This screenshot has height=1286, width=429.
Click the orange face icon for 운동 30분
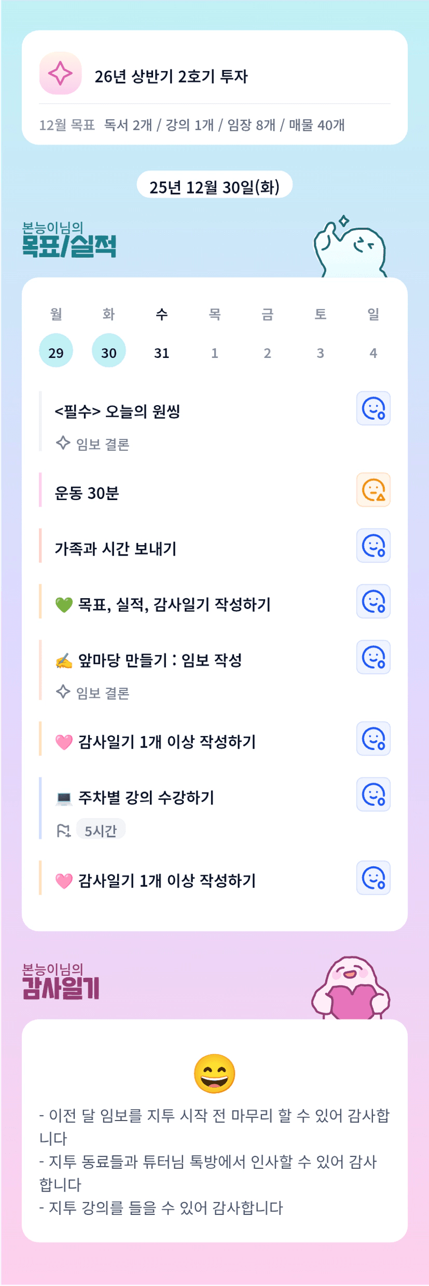click(x=373, y=490)
